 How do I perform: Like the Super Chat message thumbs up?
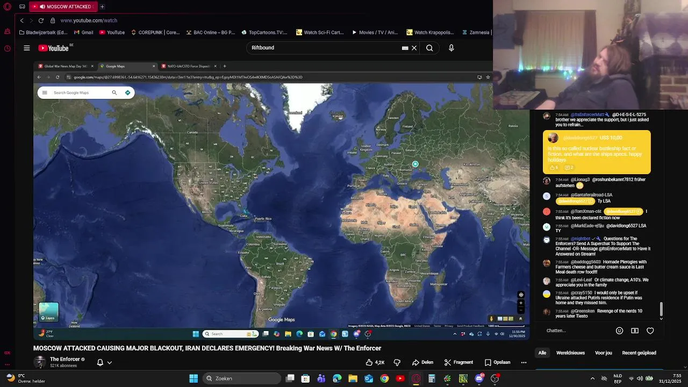(553, 168)
